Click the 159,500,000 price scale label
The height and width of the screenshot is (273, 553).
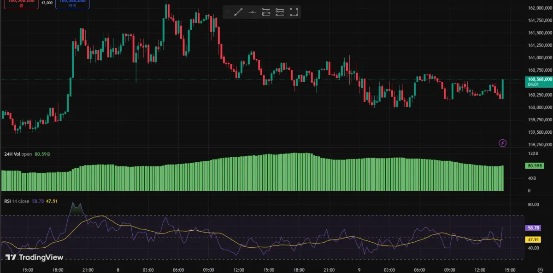[540, 132]
